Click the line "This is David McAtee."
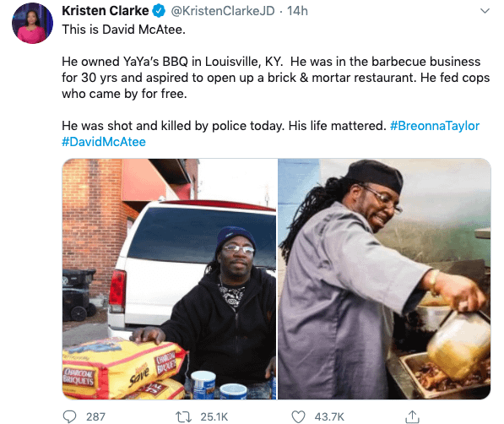 pyautogui.click(x=124, y=30)
